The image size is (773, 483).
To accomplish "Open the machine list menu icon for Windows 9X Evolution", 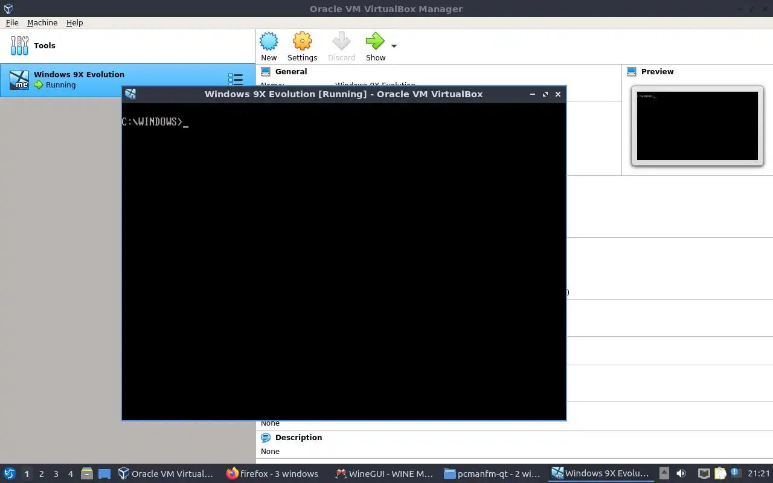I will click(x=236, y=79).
